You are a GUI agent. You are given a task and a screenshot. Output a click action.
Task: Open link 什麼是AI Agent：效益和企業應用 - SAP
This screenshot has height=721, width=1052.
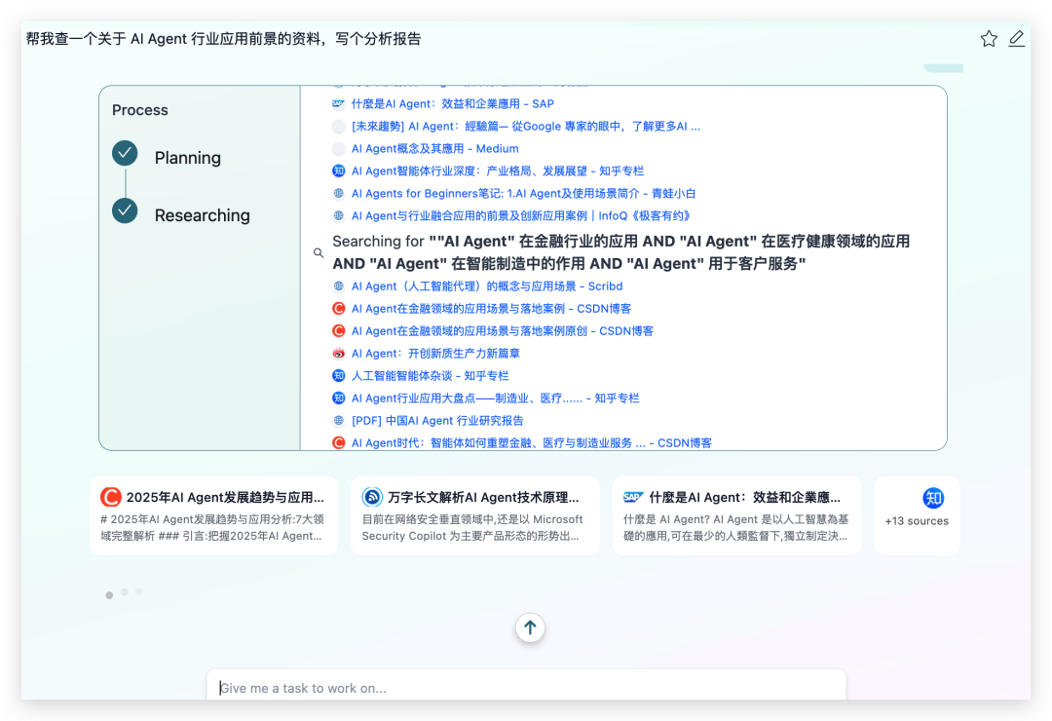click(x=453, y=103)
